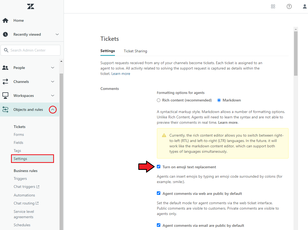The image size is (308, 230).
Task: Switch to the Settings tab
Action: point(108,51)
